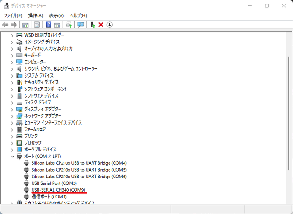This screenshot has width=293, height=214.
Task: Click the Back arrow toolbar icon
Action: [x=5, y=25]
